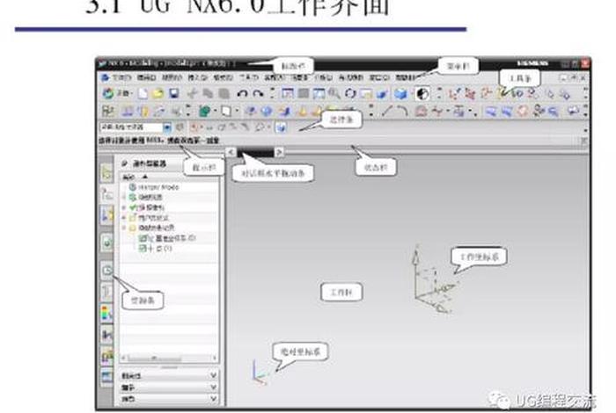
Task: Click the black-and-white circle icon
Action: (x=422, y=94)
